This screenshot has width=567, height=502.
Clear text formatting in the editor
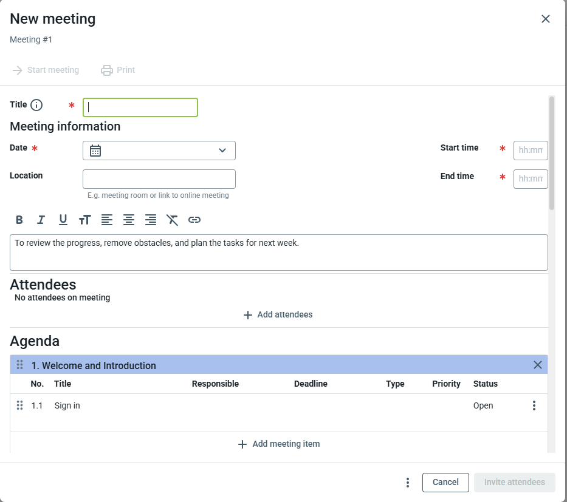click(x=173, y=220)
